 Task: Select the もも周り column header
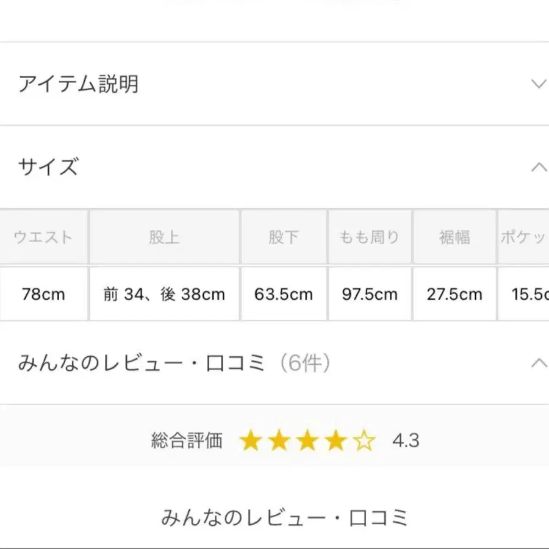369,237
